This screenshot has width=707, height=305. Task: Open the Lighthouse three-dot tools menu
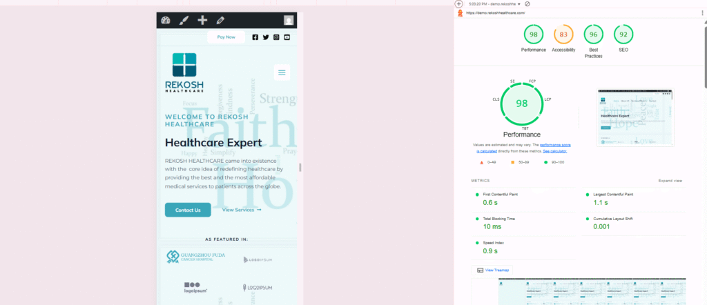click(702, 12)
